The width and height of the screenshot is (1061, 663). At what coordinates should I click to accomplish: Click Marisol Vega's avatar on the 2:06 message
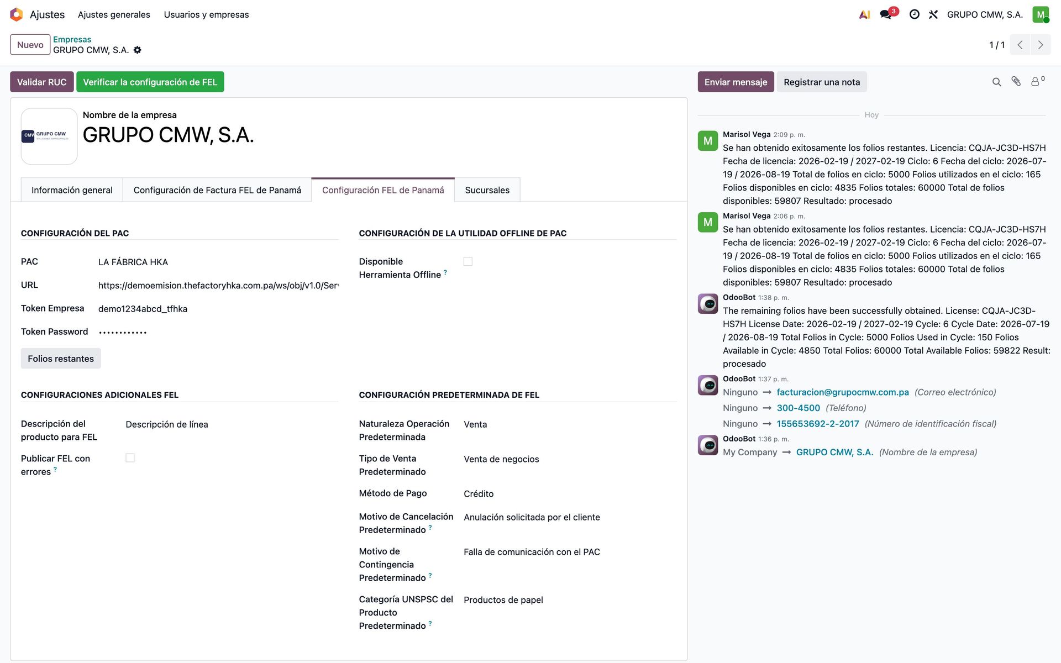[708, 222]
